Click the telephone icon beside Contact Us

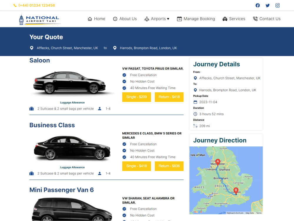tap(255, 19)
